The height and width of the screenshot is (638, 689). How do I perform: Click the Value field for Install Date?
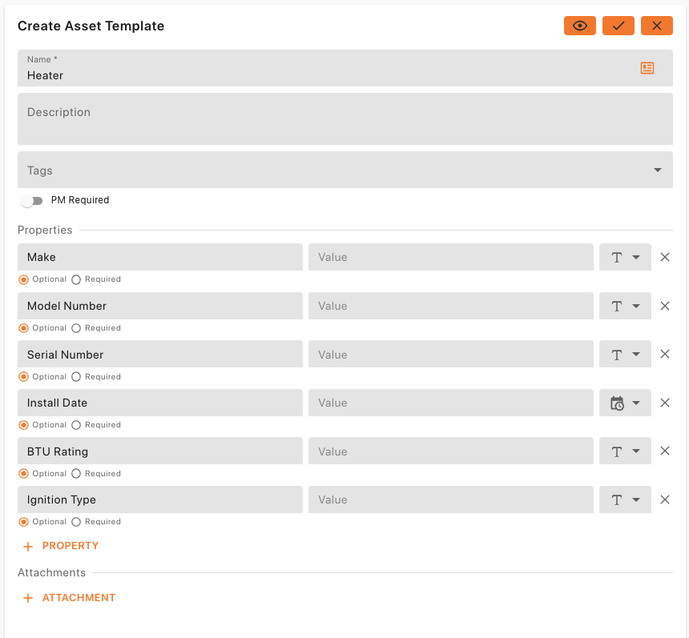coord(451,403)
